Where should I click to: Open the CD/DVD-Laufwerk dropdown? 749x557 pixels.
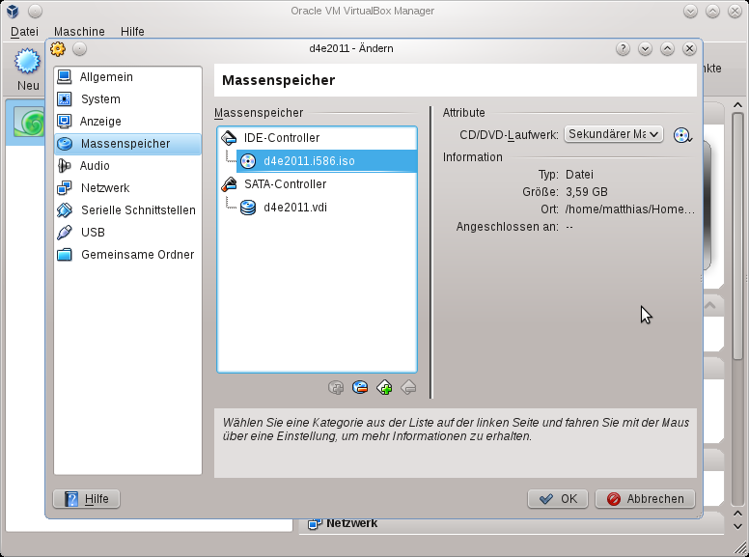coord(613,134)
